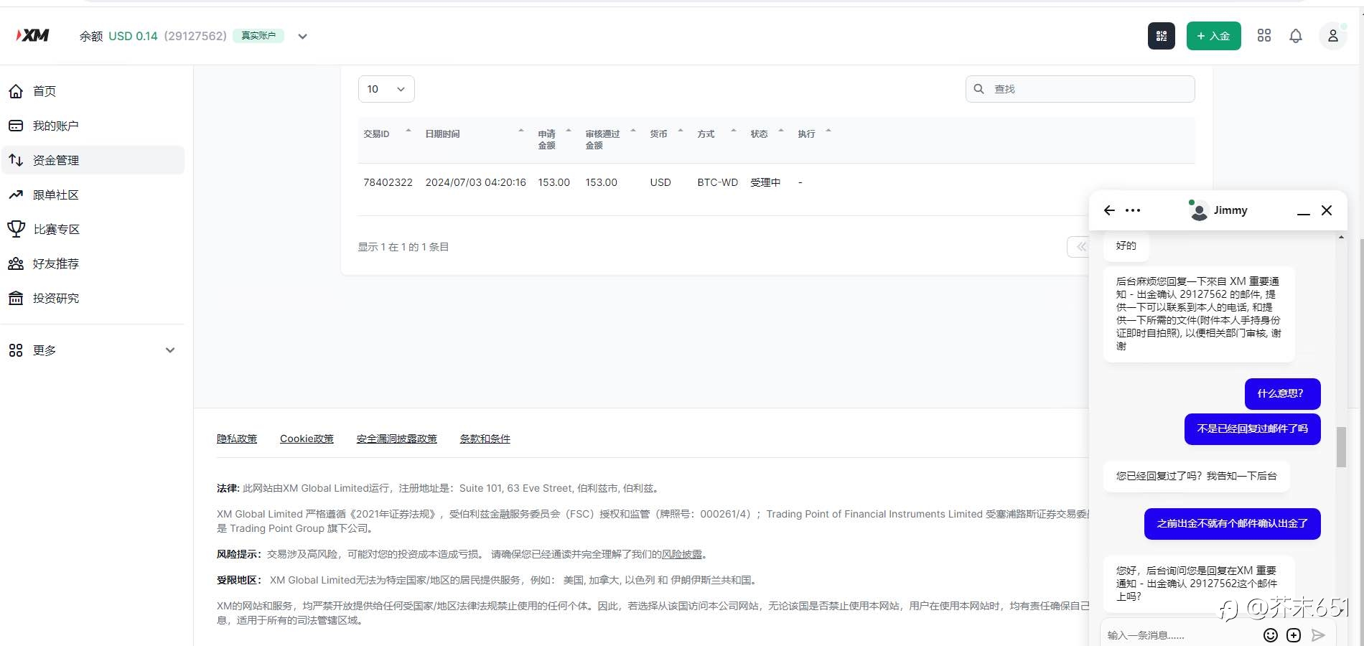Sort by 状态 column
Viewport: 1364px width, 646px height.
(767, 134)
